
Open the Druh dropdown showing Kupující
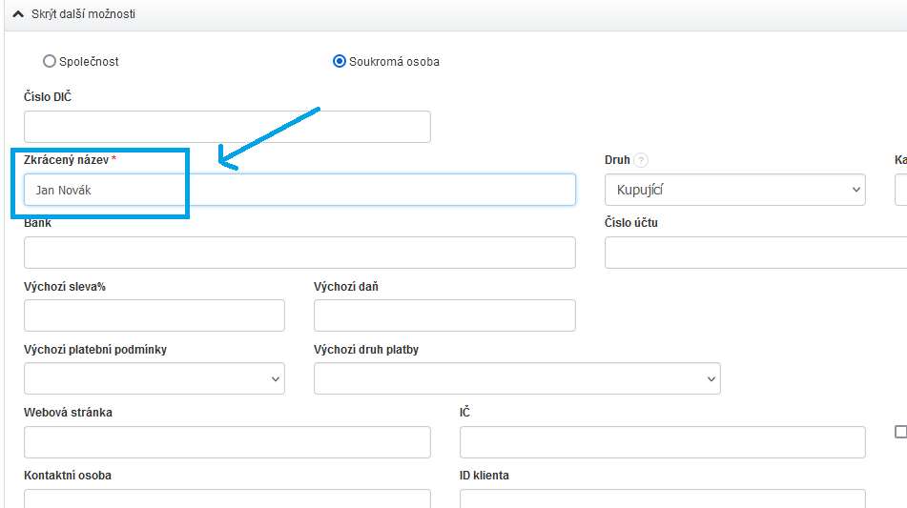coord(734,190)
